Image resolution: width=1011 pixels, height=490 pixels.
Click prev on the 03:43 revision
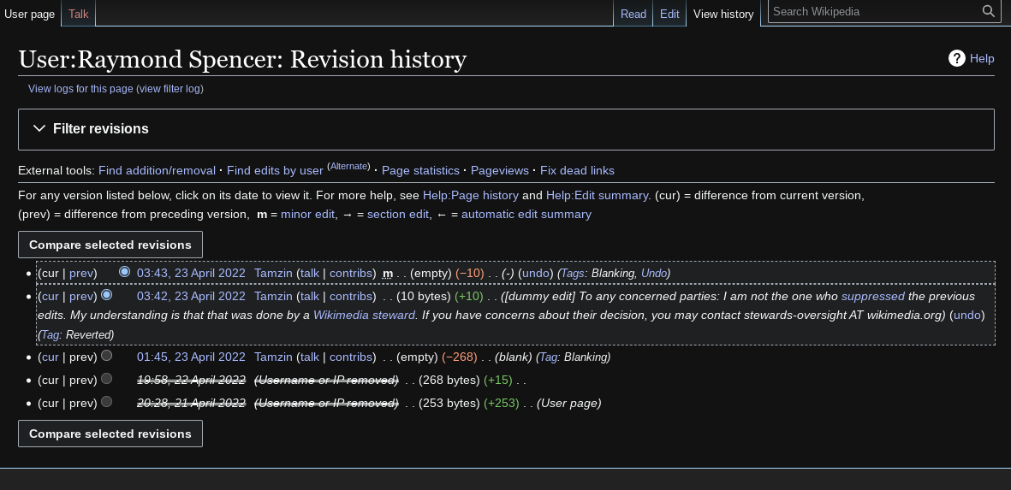click(80, 273)
